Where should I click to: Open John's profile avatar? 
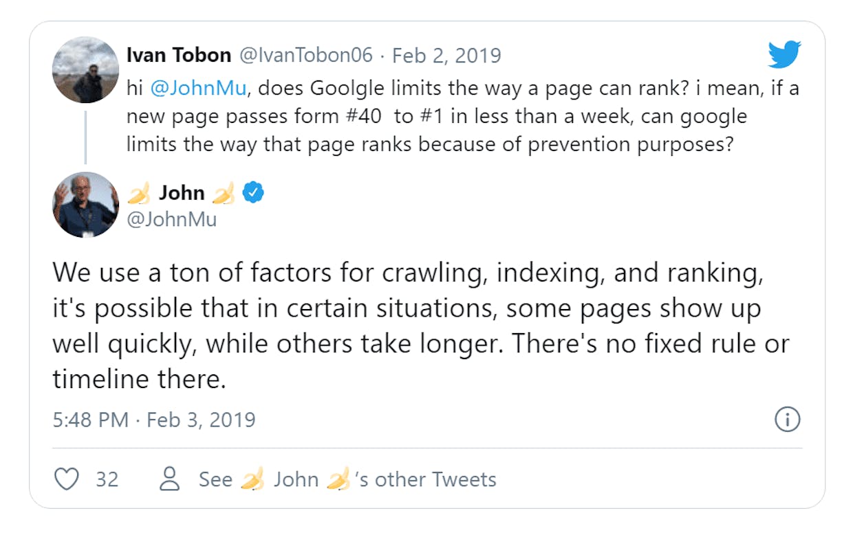pyautogui.click(x=86, y=205)
